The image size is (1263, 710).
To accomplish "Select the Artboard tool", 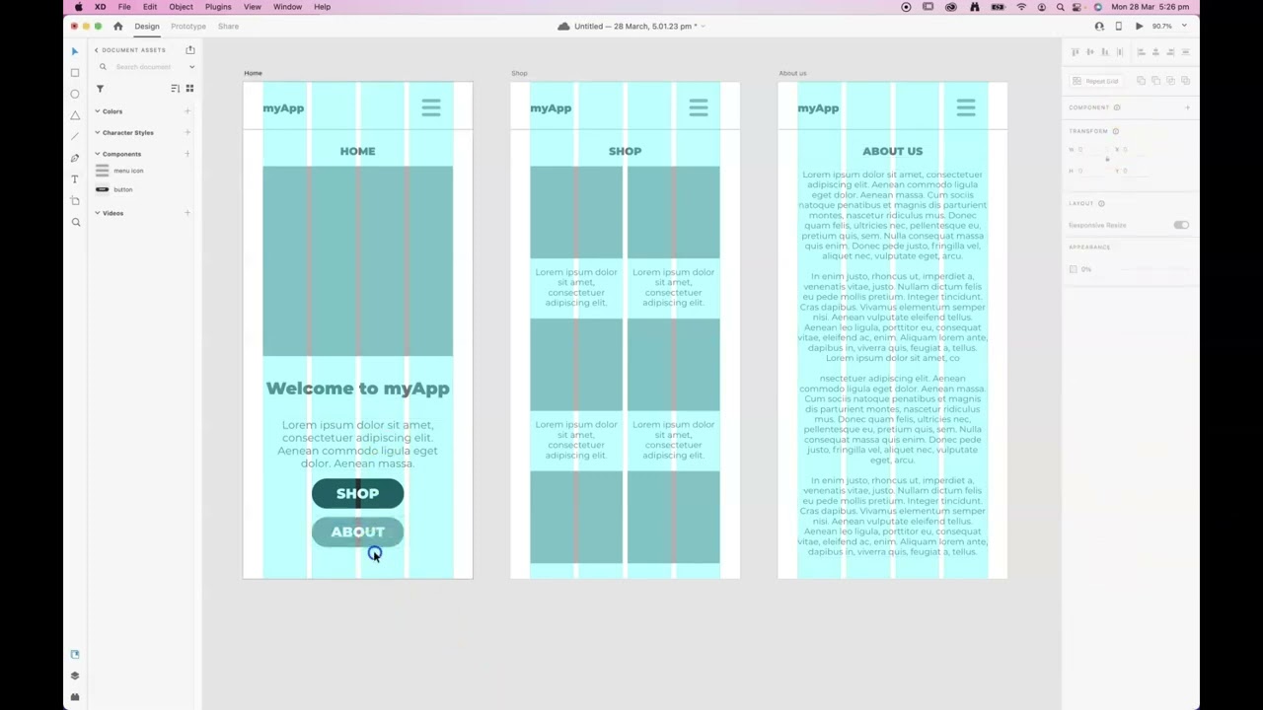I will [75, 201].
